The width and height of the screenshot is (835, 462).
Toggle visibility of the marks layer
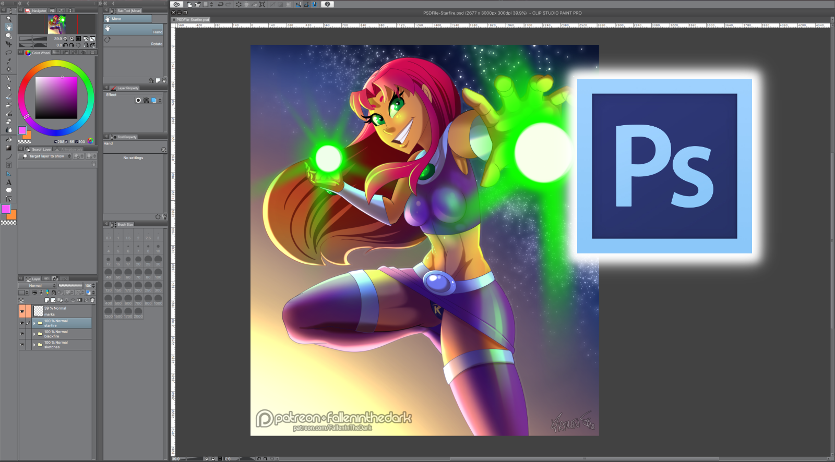click(22, 311)
